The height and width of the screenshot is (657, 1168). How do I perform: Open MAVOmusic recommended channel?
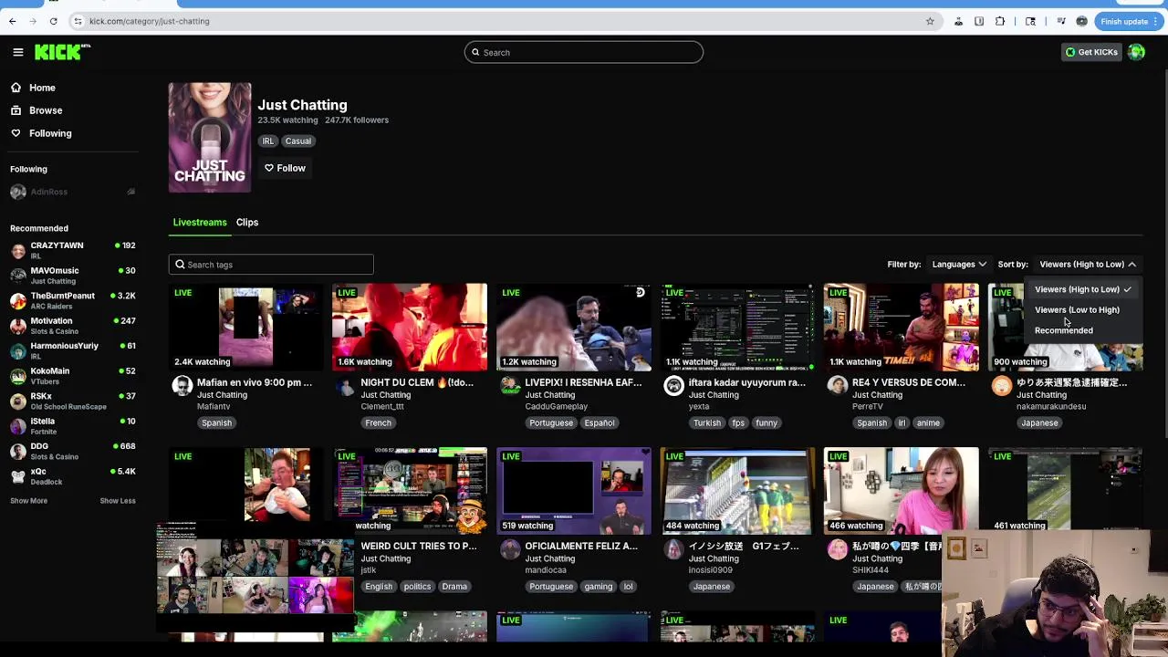click(x=73, y=275)
